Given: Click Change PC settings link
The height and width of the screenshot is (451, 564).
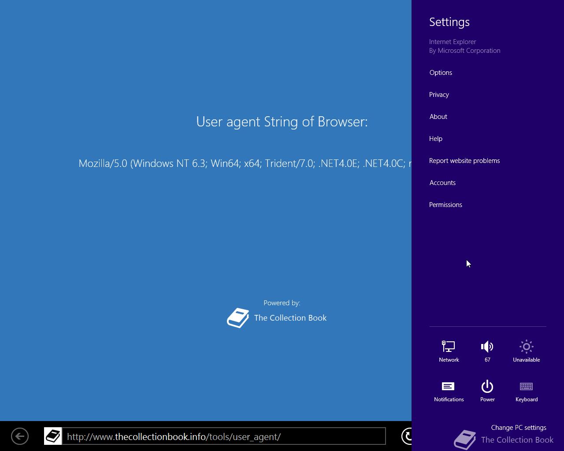Looking at the screenshot, I should point(519,428).
